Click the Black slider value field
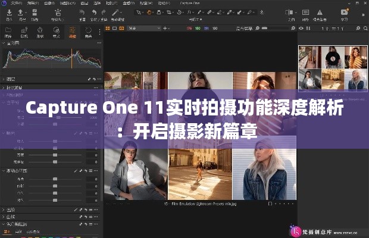Image resolution: width=369 pixels, height=238 pixels. tap(92, 200)
